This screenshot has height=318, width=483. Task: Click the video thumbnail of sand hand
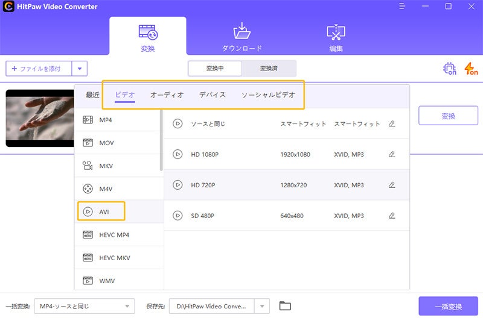click(x=40, y=118)
